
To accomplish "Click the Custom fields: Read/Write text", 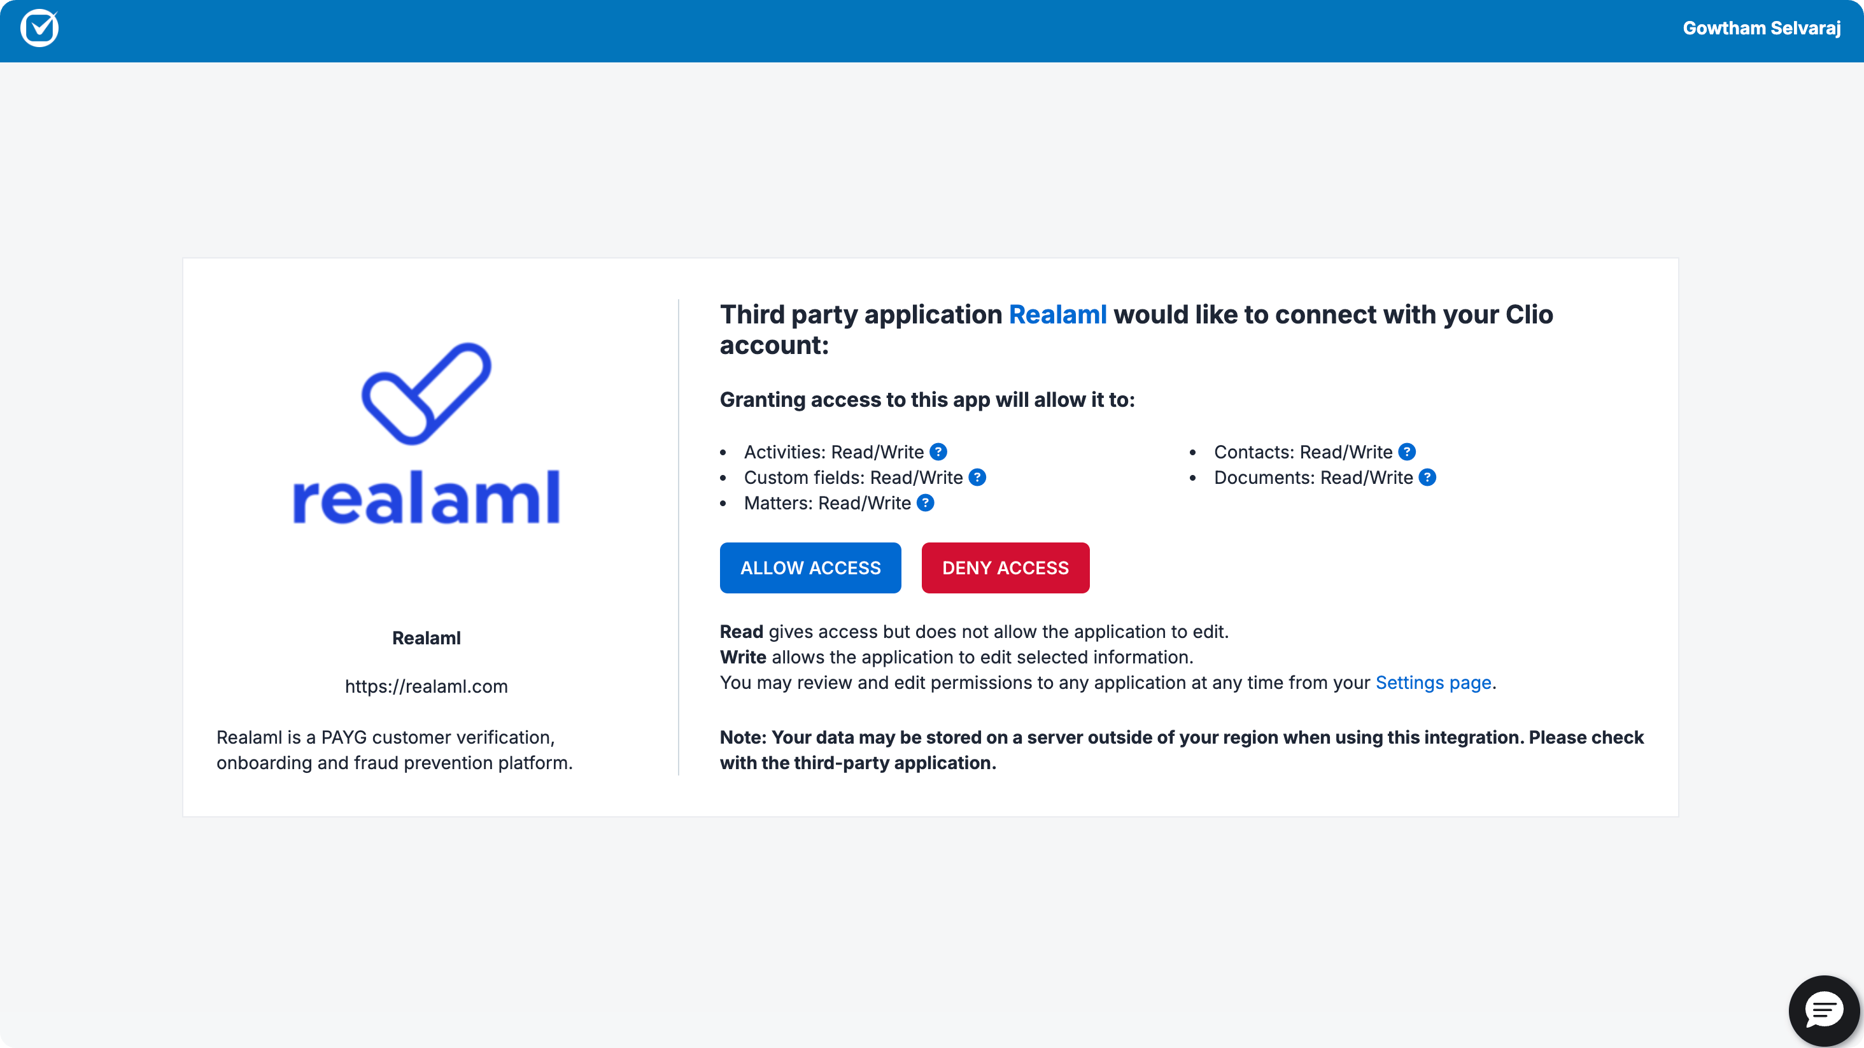I will (853, 478).
